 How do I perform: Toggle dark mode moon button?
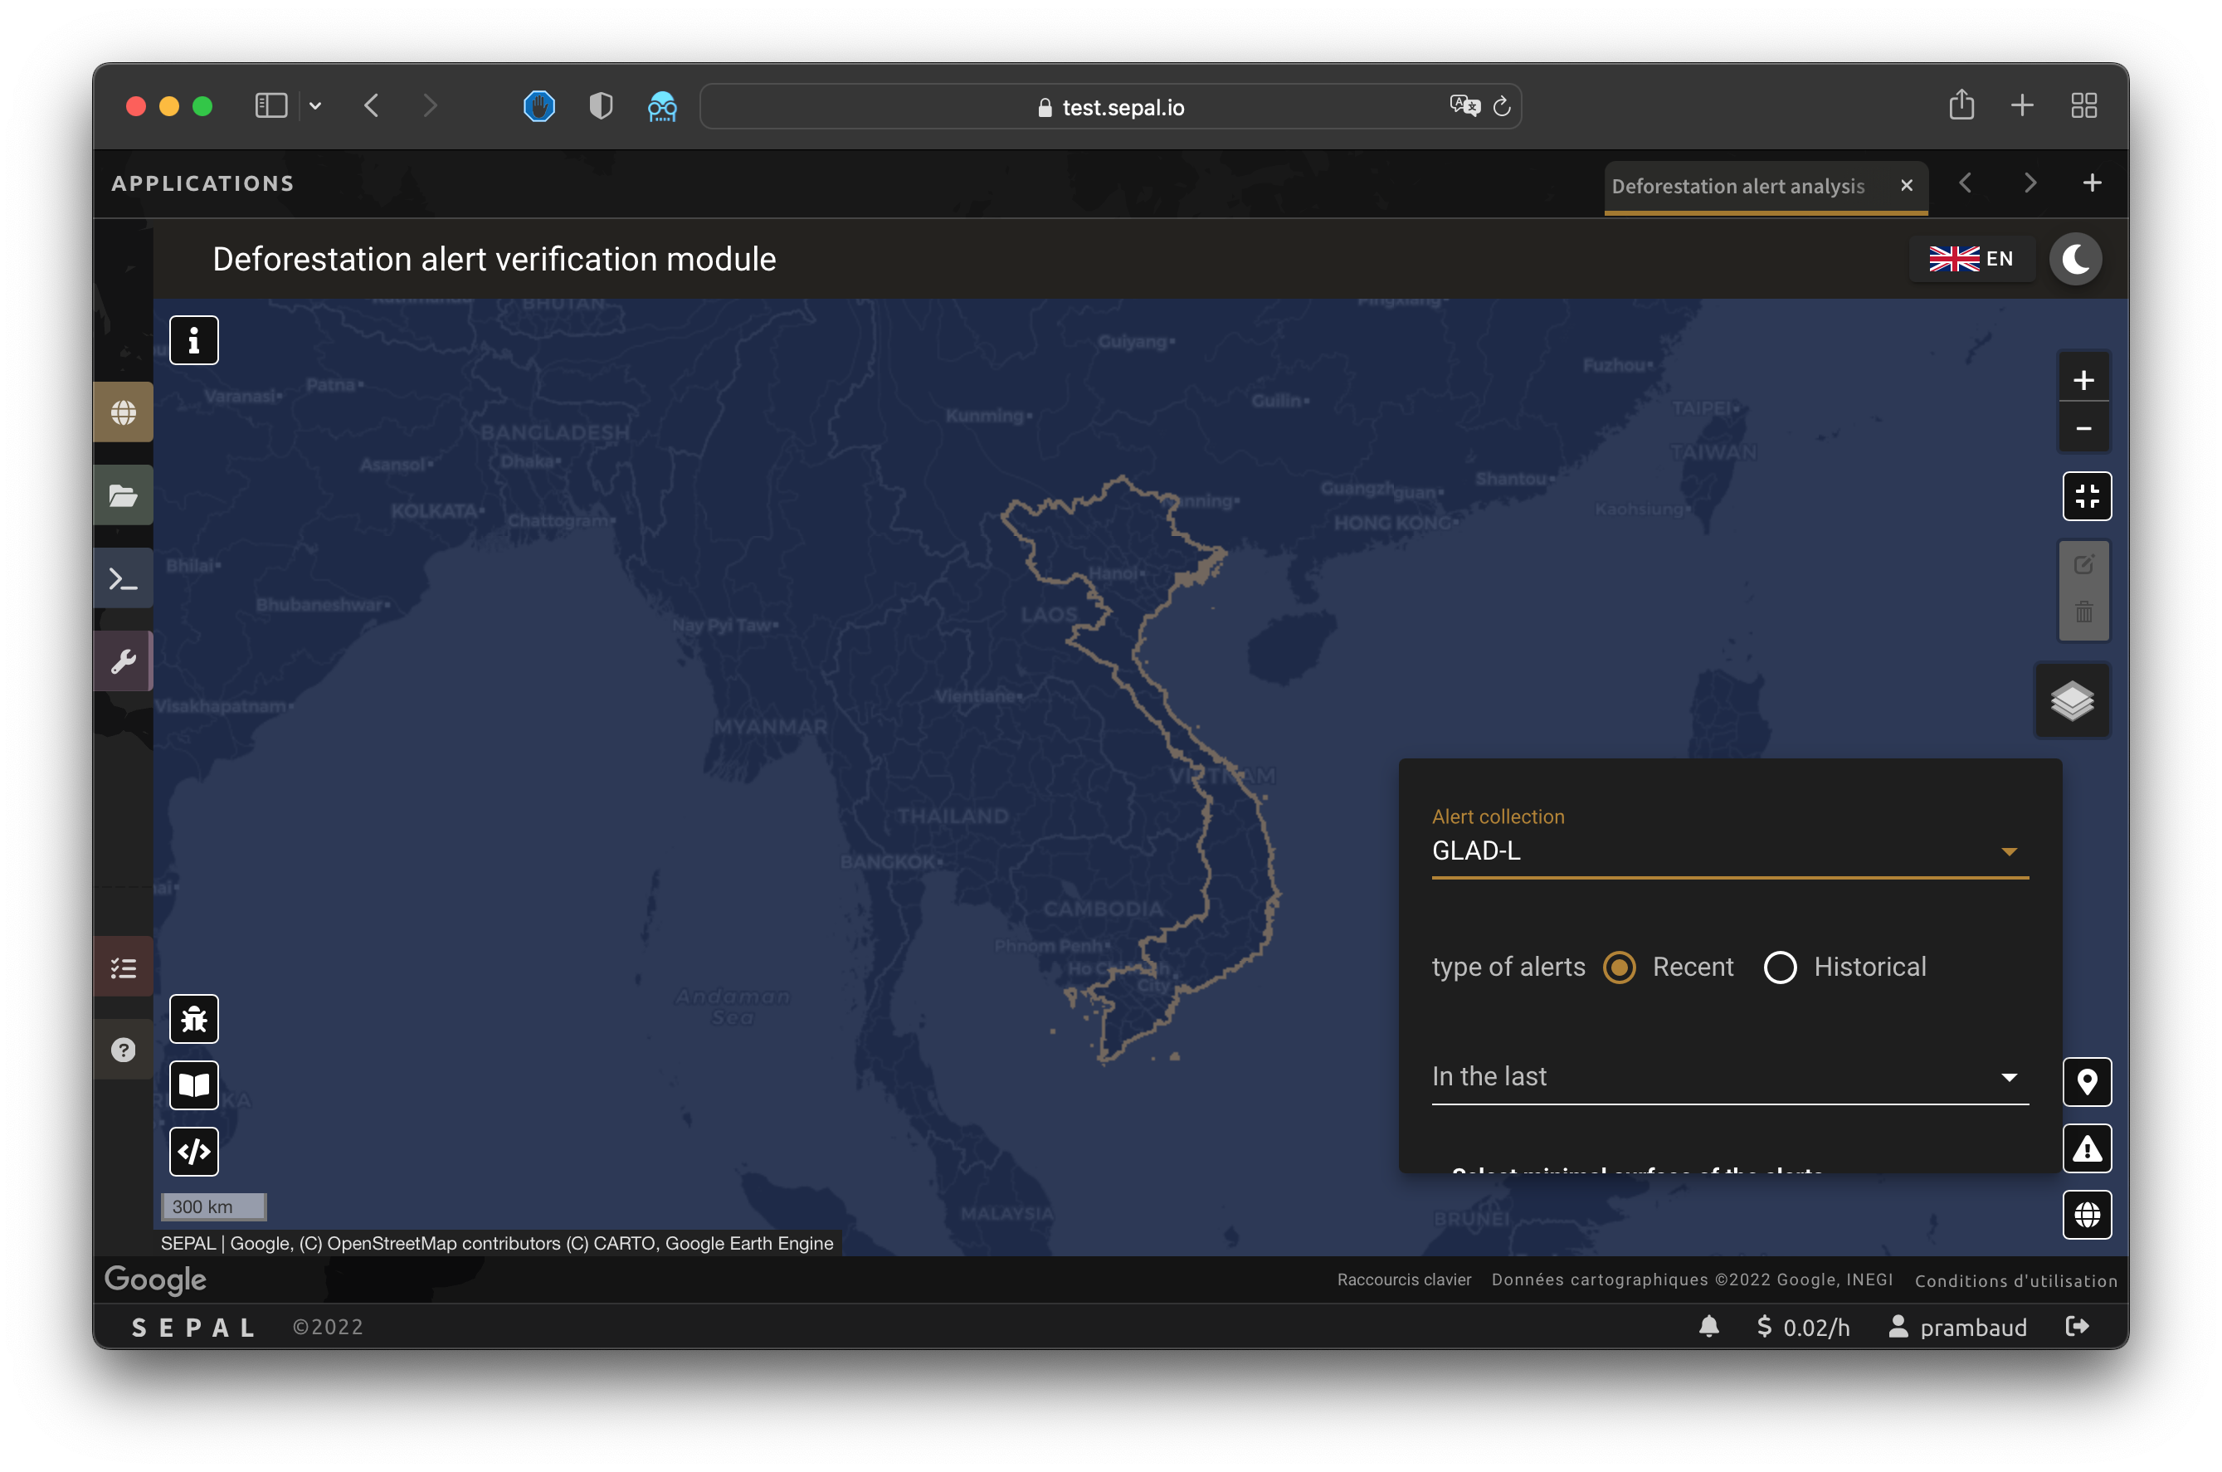[2073, 259]
